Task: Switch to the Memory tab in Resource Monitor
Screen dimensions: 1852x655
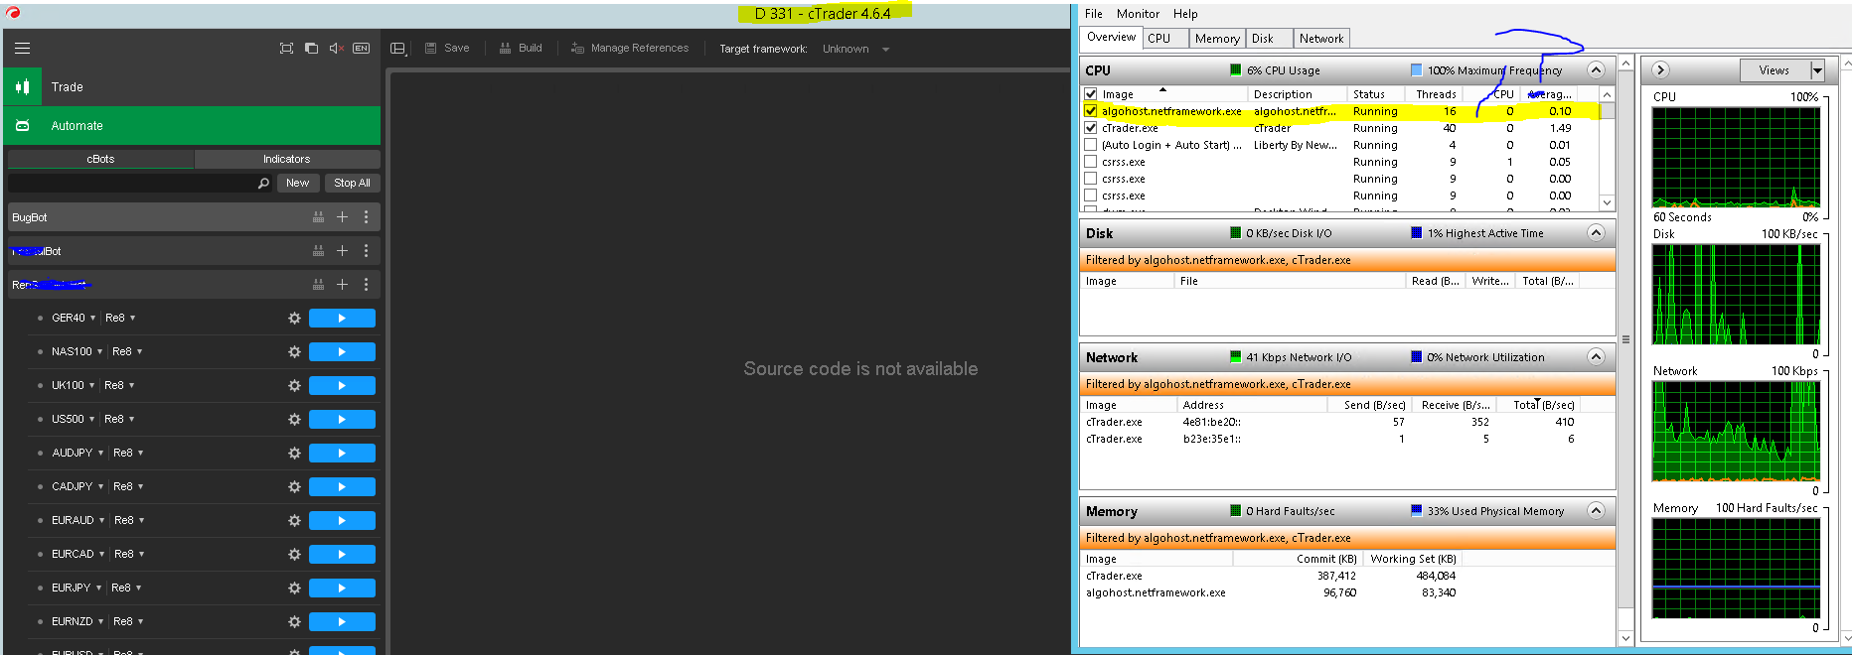Action: (x=1217, y=39)
